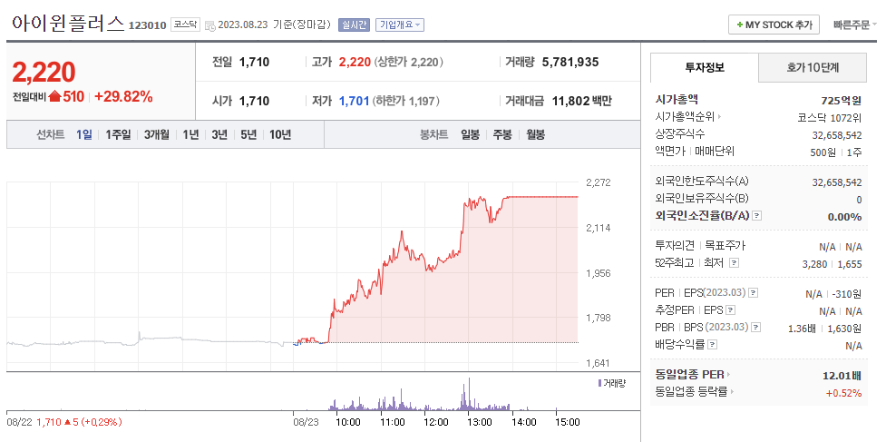Screen dimensions: 886x442
Task: Click the 08/22 1,710 previous close label
Action: (x=64, y=422)
